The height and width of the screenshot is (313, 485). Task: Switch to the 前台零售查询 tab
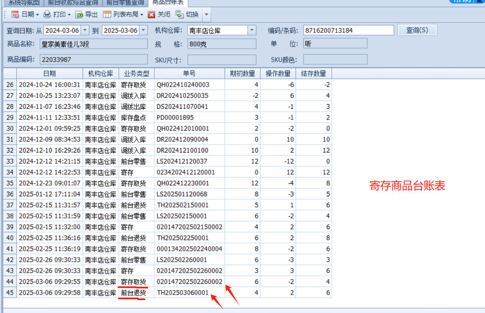(125, 3)
